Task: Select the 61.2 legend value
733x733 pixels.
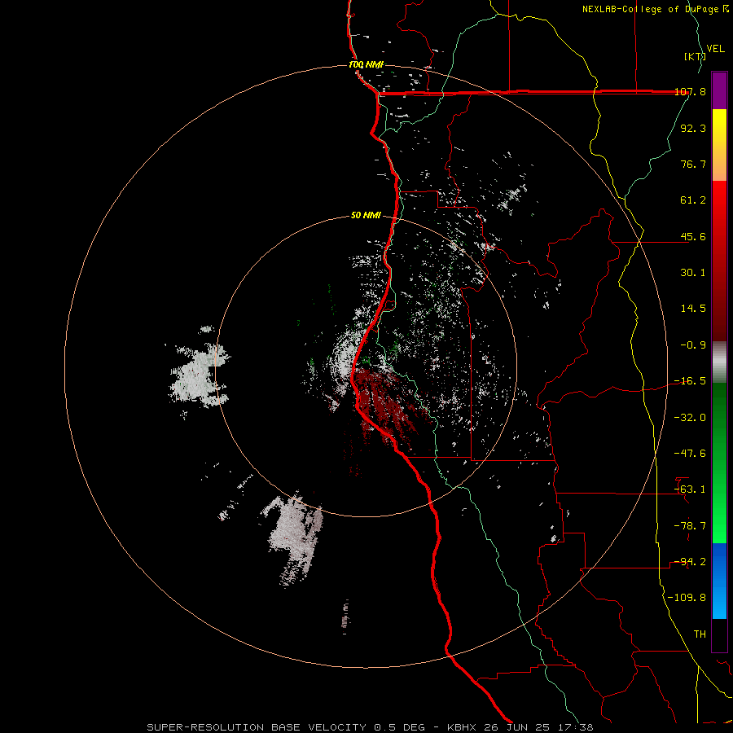Action: tap(693, 200)
